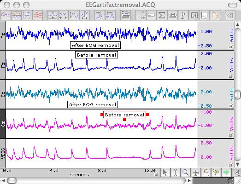The image size is (241, 184).
Task: Switch to Chart display mode icon
Action: pos(6,15)
